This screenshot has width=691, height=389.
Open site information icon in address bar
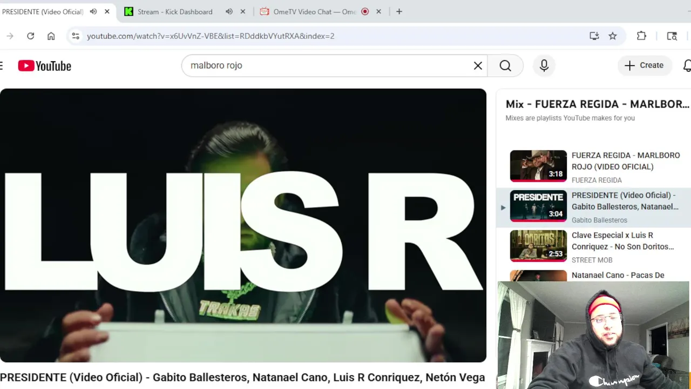click(76, 36)
